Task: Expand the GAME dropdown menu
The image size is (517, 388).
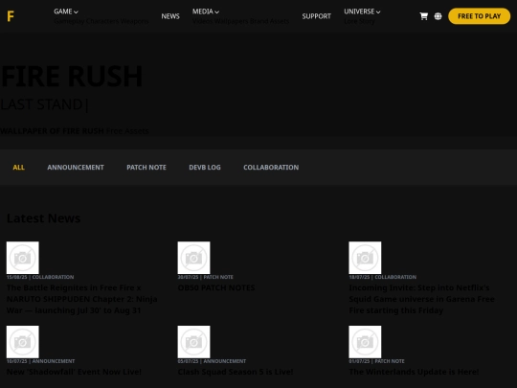Action: point(66,11)
